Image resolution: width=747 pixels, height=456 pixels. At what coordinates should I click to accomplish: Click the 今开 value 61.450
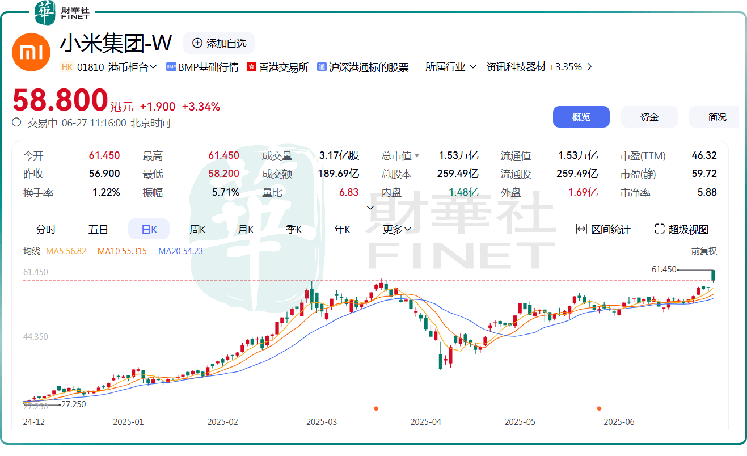pos(104,156)
